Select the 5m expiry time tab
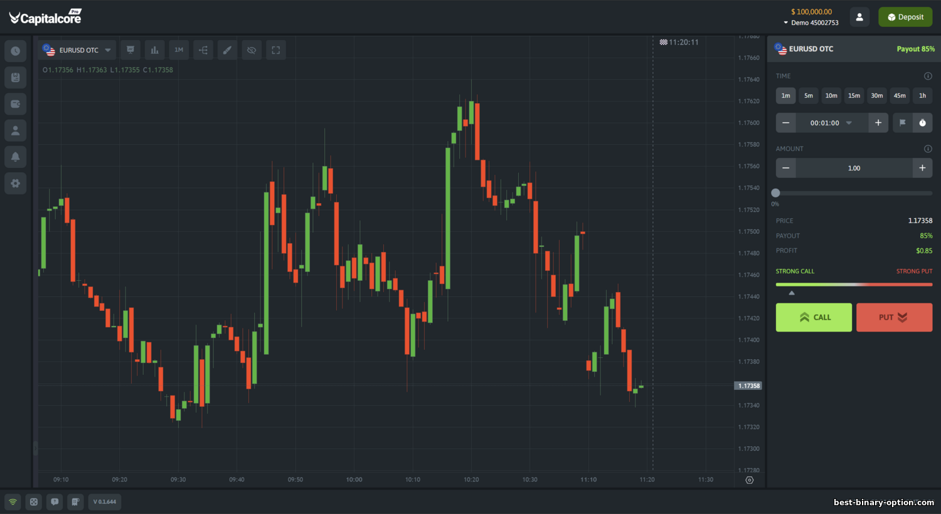The width and height of the screenshot is (941, 514). pyautogui.click(x=809, y=96)
